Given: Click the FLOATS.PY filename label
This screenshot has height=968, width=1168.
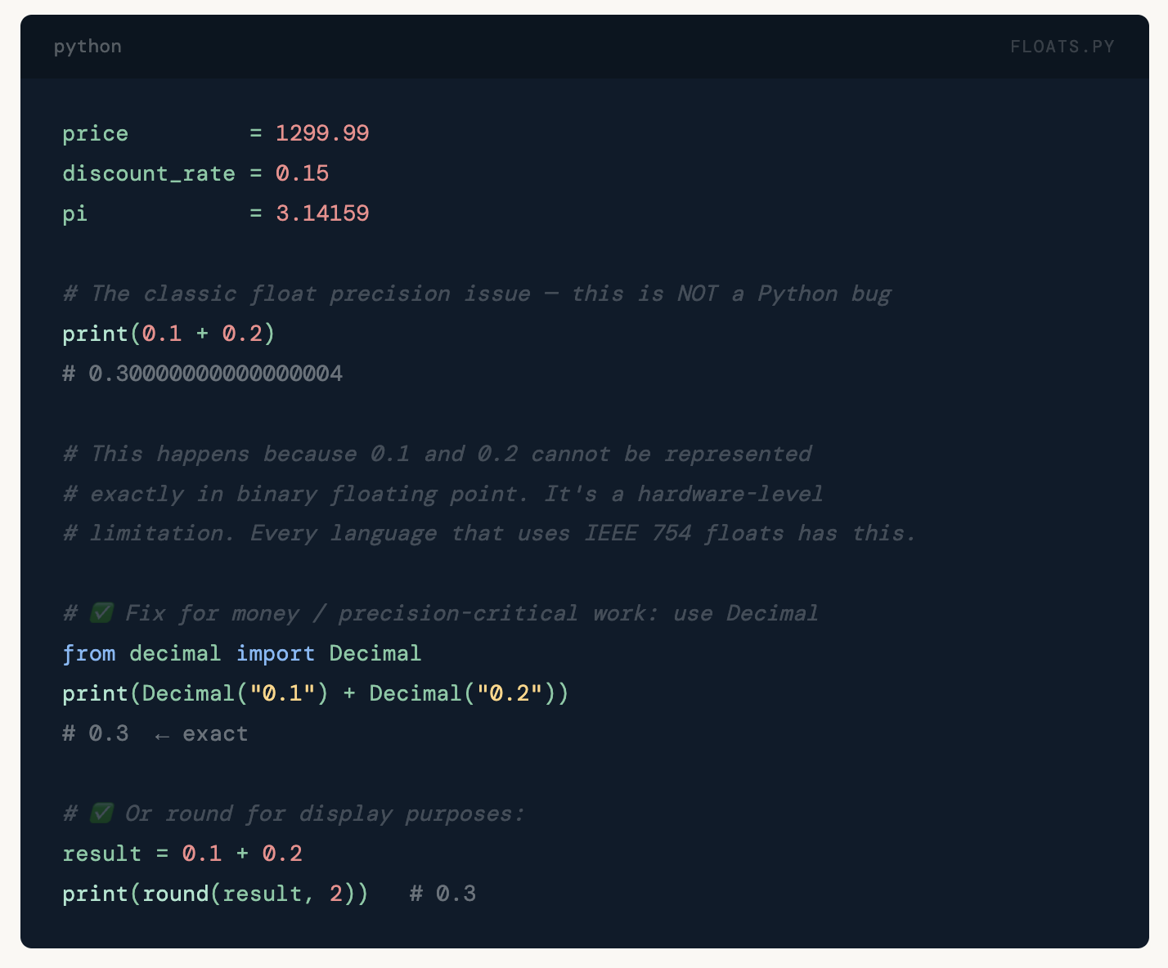Looking at the screenshot, I should point(1062,47).
